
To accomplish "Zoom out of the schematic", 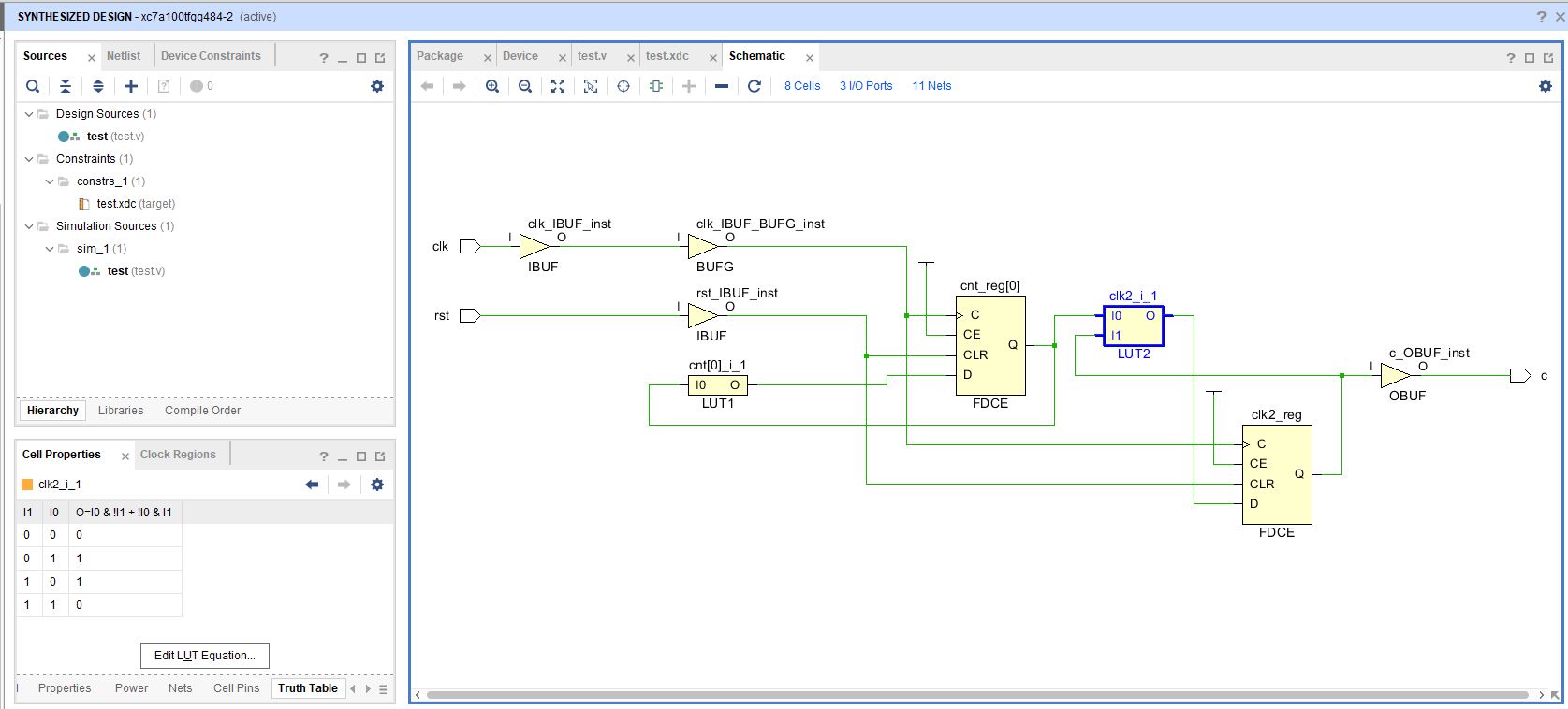I will pos(525,86).
